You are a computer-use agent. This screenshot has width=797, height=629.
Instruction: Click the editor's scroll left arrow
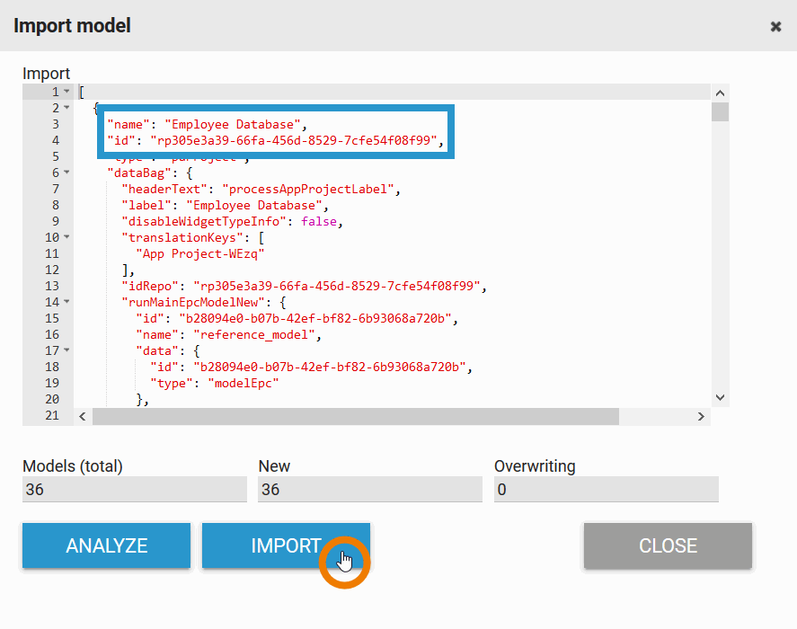tap(83, 417)
